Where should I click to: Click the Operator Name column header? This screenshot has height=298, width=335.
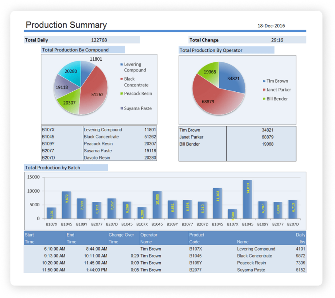[149, 238]
